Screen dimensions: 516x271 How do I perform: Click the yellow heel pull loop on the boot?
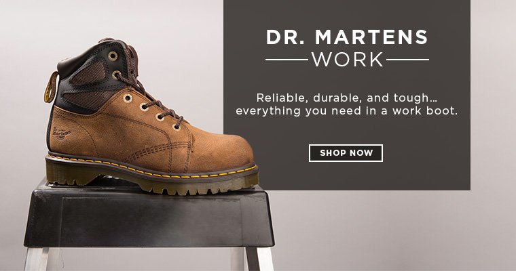(52, 87)
